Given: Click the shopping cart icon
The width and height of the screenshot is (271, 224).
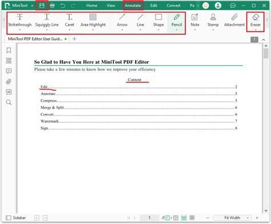Looking at the screenshot, I should click(205, 6).
